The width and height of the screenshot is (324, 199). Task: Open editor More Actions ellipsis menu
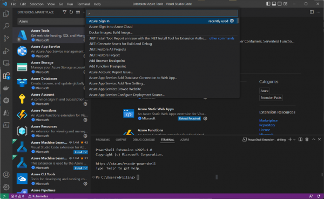pos(319,12)
